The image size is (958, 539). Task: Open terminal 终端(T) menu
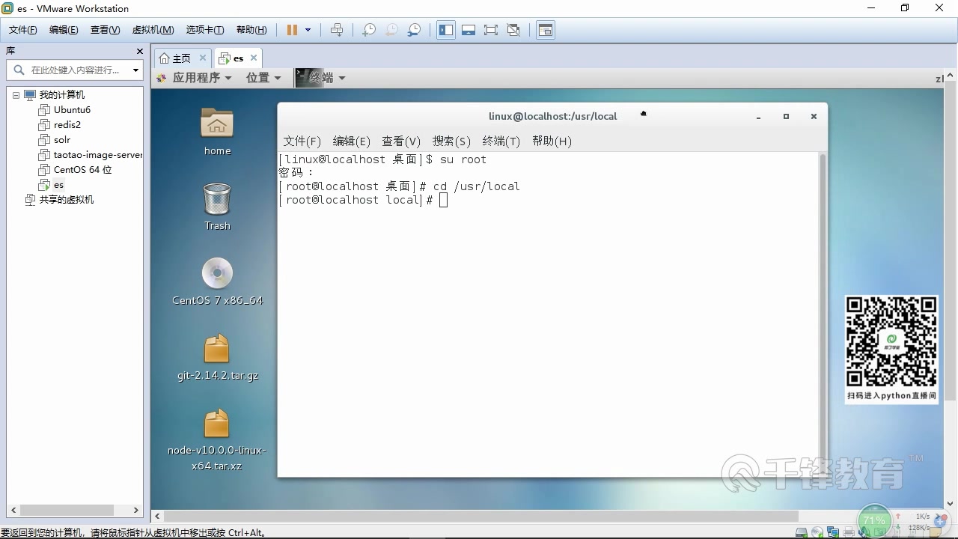pyautogui.click(x=501, y=141)
